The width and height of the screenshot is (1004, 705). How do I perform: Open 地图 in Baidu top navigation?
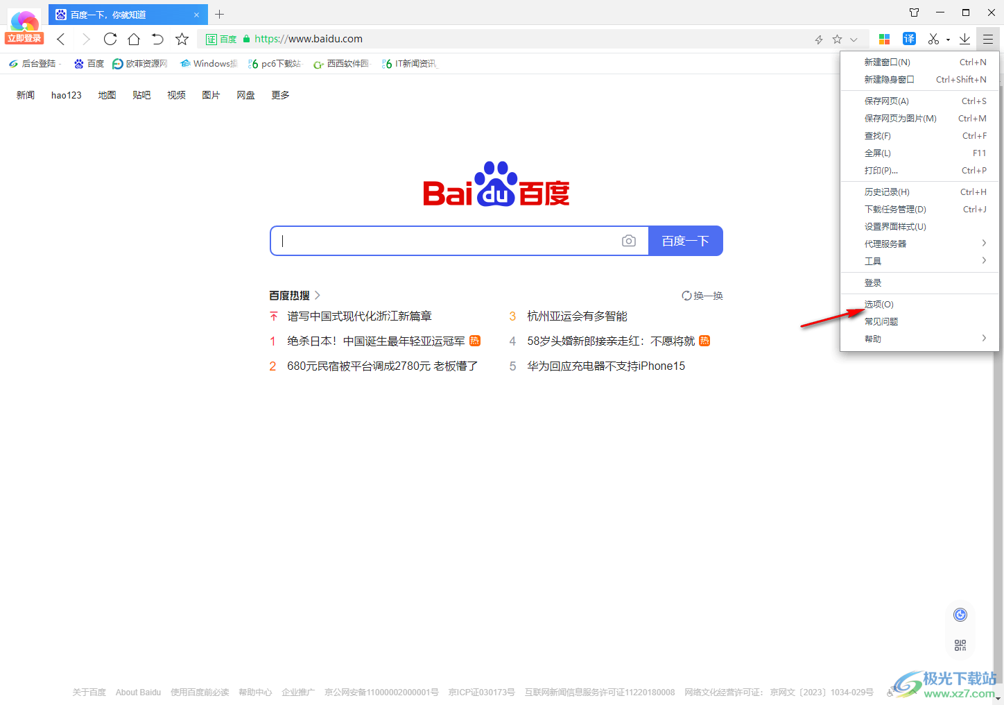coord(107,95)
